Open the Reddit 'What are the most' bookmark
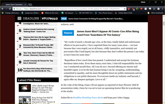The width and height of the screenshot is (165, 104). click(x=51, y=13)
